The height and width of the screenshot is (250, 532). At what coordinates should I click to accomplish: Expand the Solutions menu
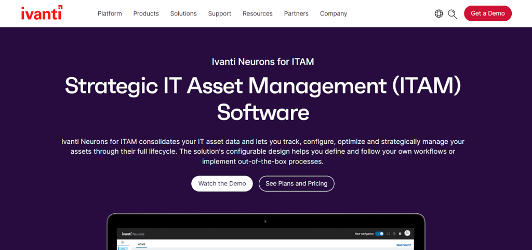click(x=183, y=13)
